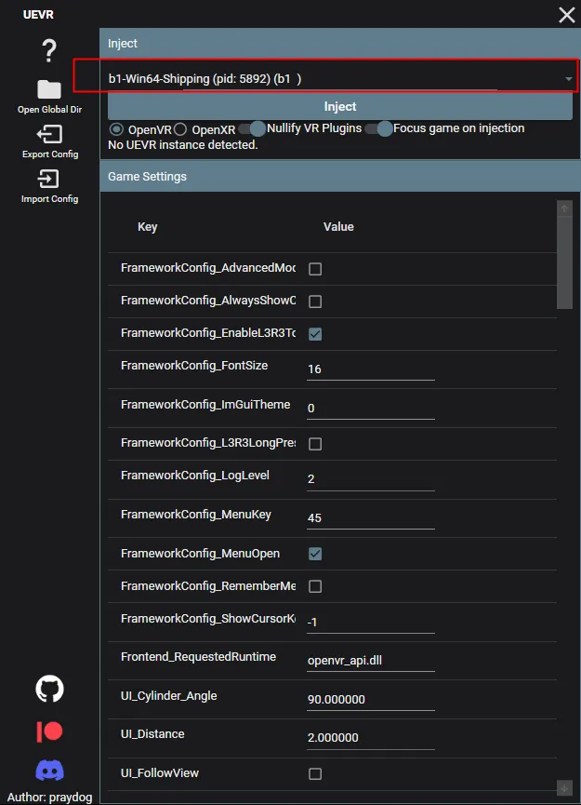
Task: Select the OpenXR radio button
Action: click(180, 128)
